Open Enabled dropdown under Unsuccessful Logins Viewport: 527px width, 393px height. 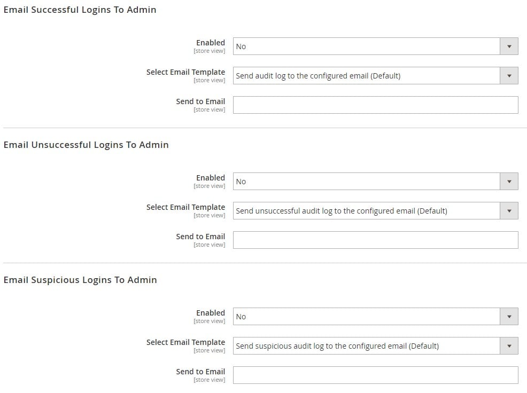point(375,182)
